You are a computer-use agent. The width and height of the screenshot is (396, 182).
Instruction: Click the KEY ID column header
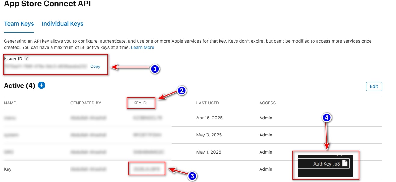pyautogui.click(x=140, y=103)
